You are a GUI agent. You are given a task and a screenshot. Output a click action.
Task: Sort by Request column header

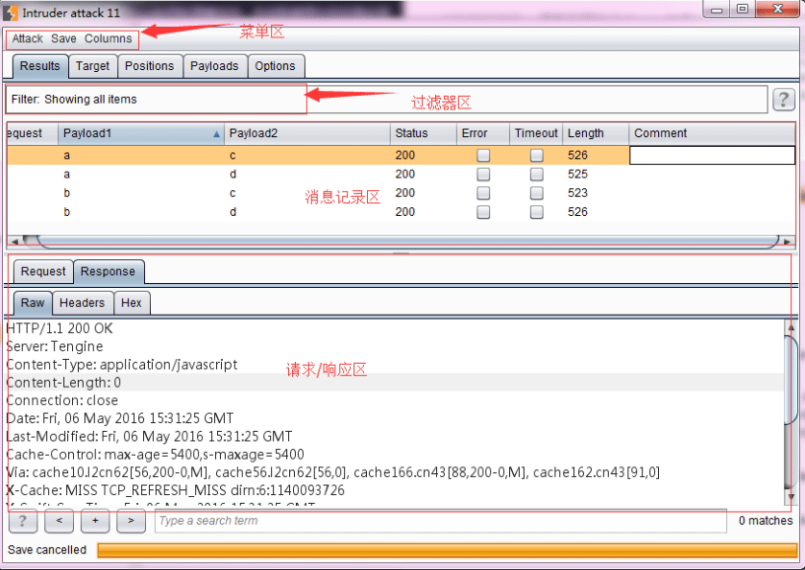tap(33, 133)
